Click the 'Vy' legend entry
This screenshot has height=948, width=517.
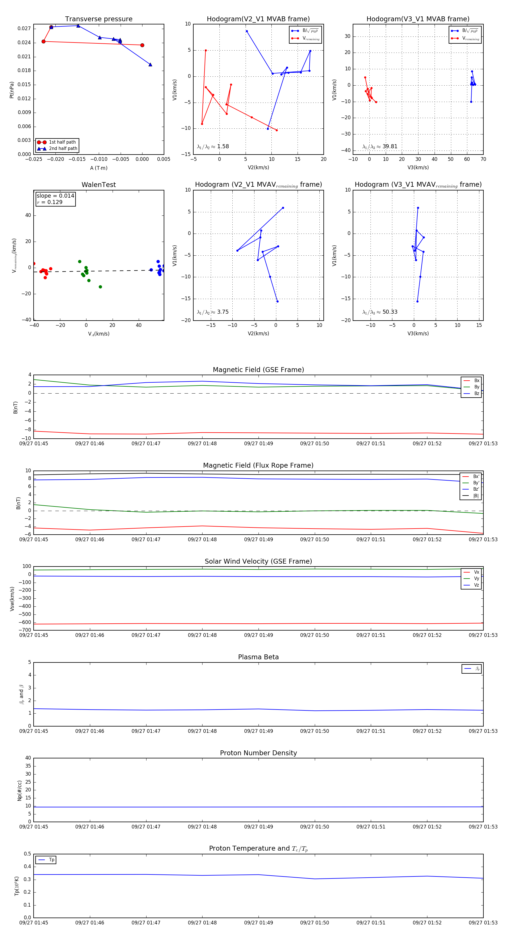(471, 579)
